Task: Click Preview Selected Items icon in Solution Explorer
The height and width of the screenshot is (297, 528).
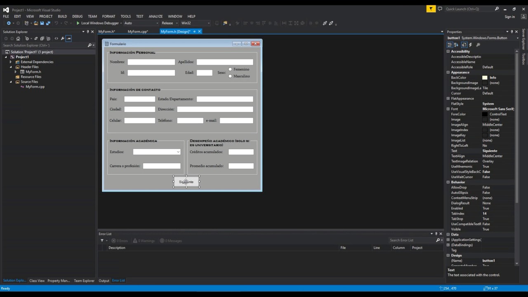Action: [68, 38]
